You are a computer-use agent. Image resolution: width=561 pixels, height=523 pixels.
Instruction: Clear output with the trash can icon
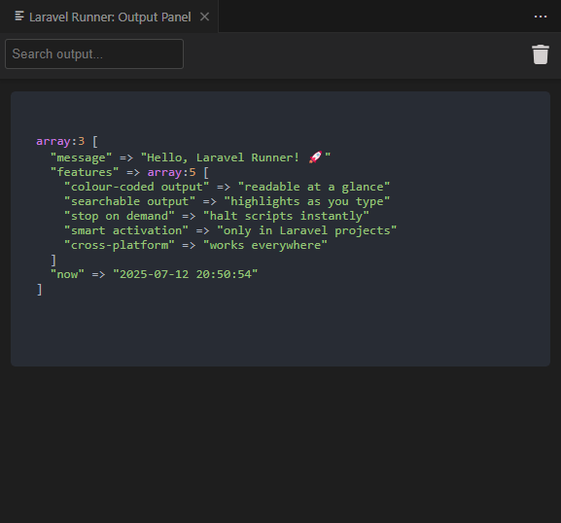[x=541, y=54]
